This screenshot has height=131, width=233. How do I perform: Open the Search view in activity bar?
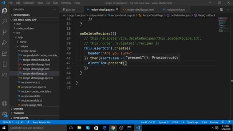(x=4, y=21)
